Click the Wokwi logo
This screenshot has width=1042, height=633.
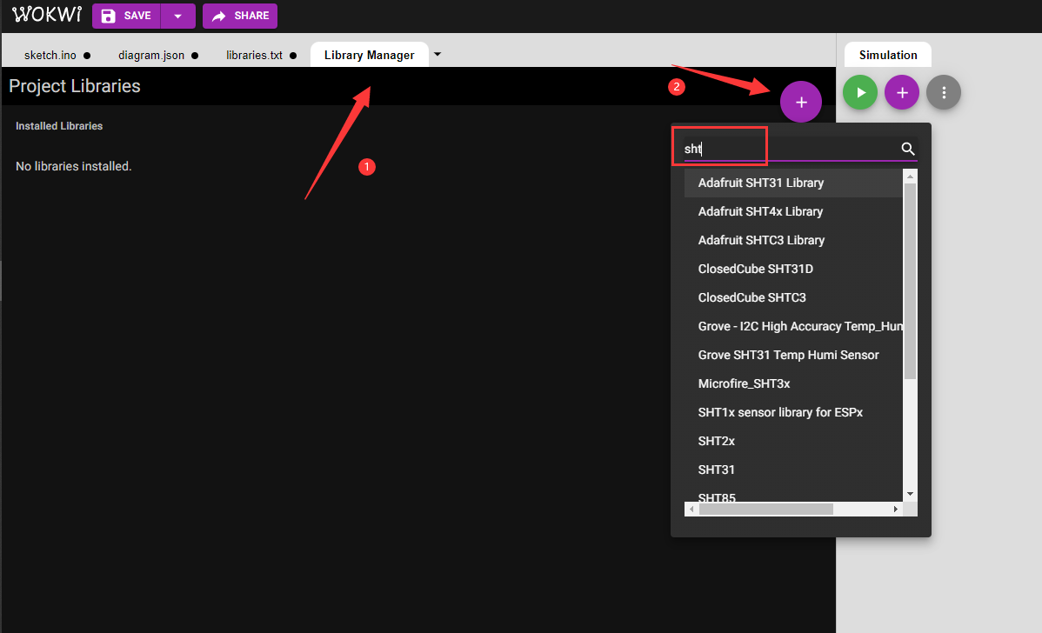47,15
